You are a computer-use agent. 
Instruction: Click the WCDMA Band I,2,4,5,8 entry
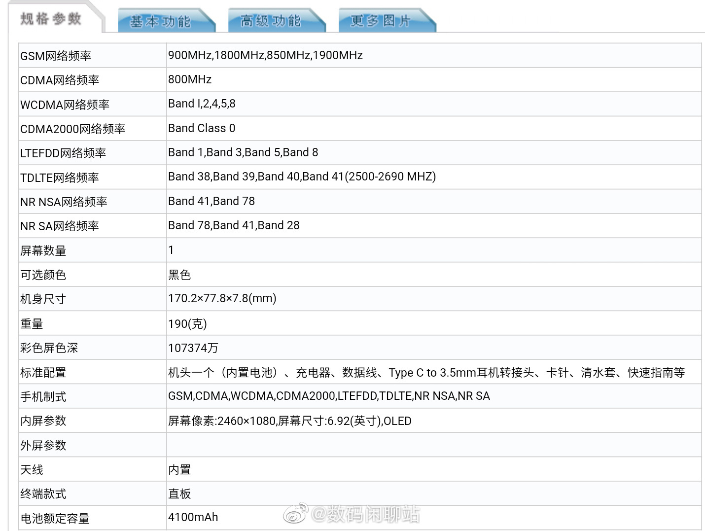click(201, 104)
